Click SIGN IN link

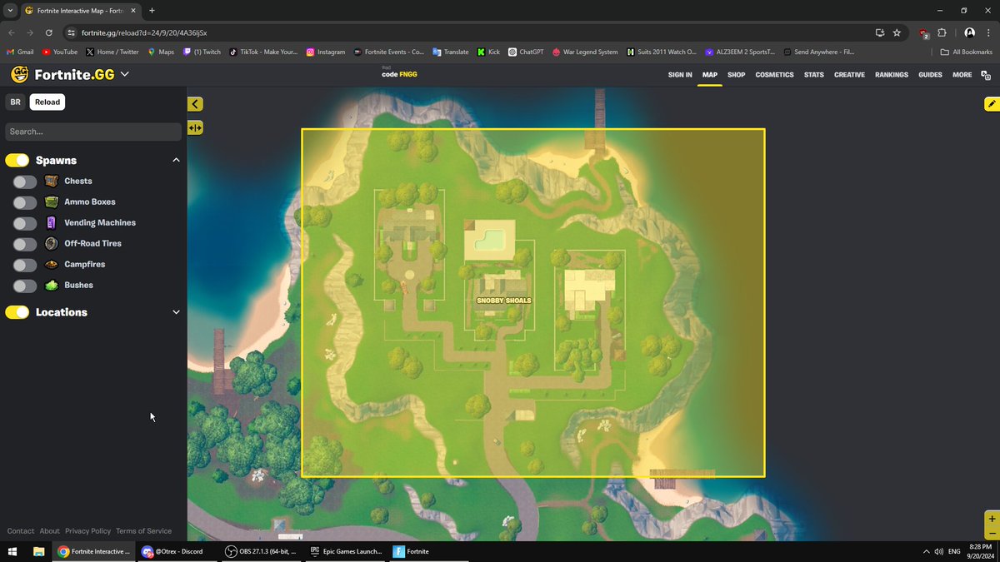[x=680, y=75]
